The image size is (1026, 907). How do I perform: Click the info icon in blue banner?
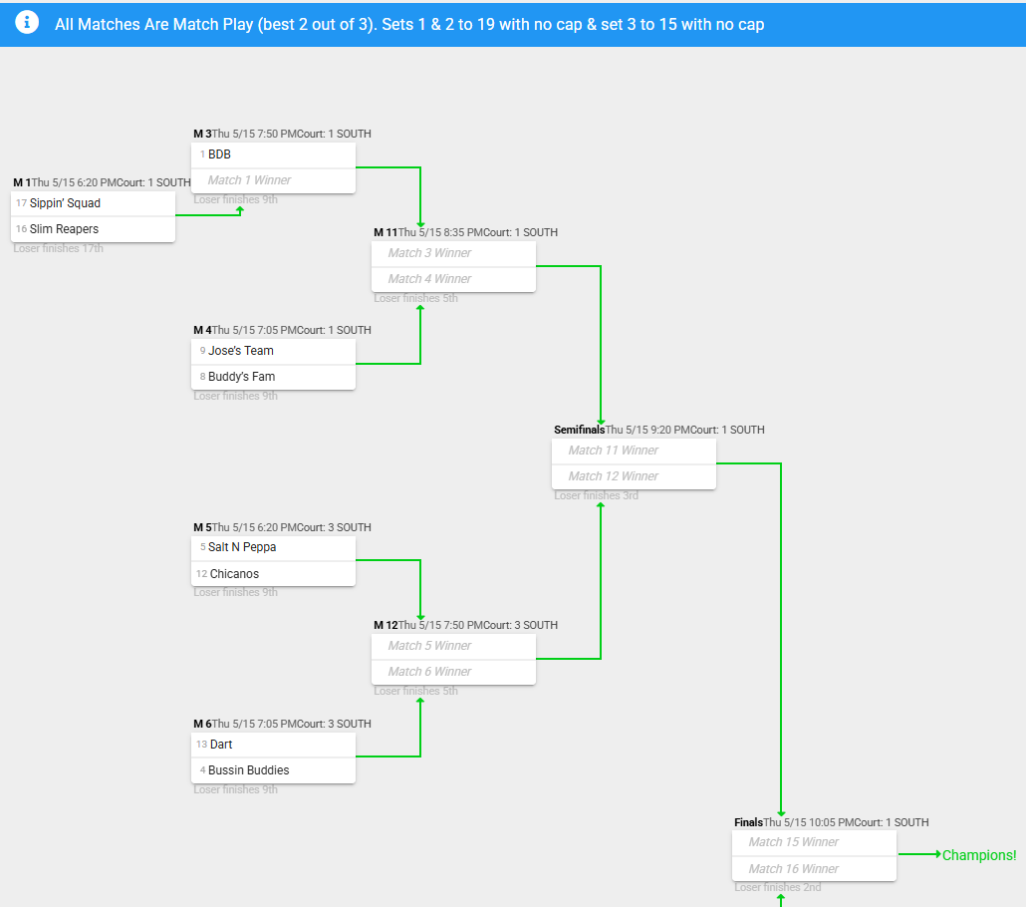click(x=27, y=23)
